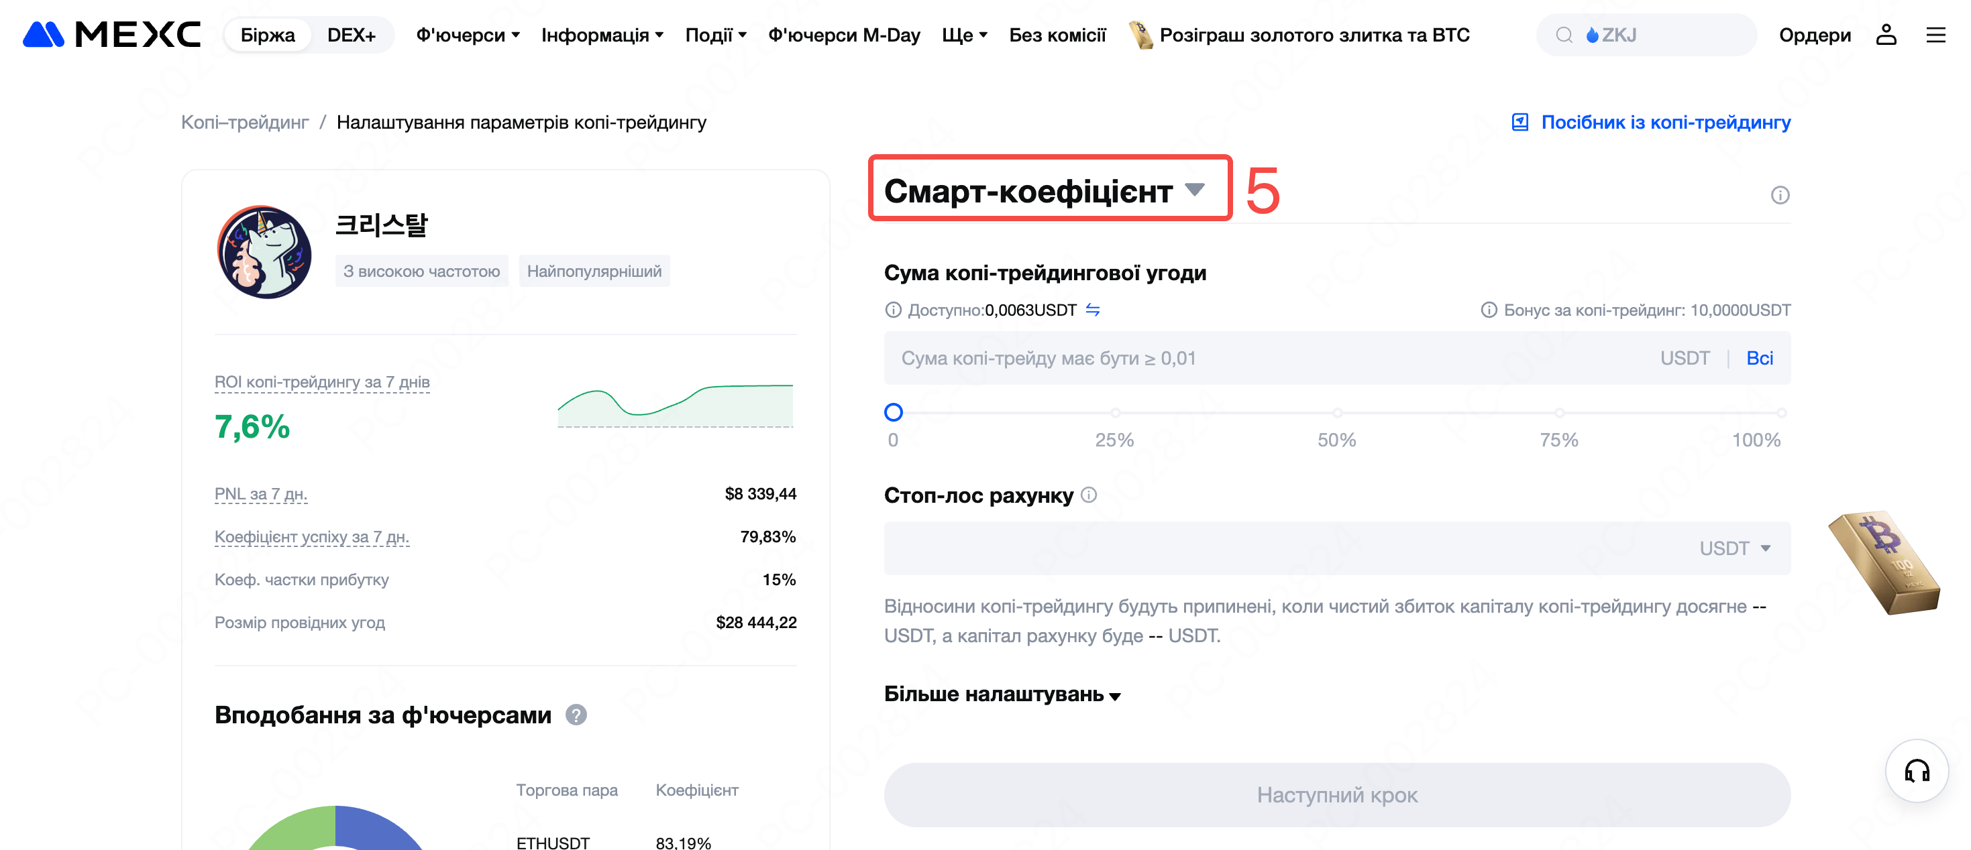
Task: Click the $28 444,22 lead trade size value
Action: coord(755,622)
